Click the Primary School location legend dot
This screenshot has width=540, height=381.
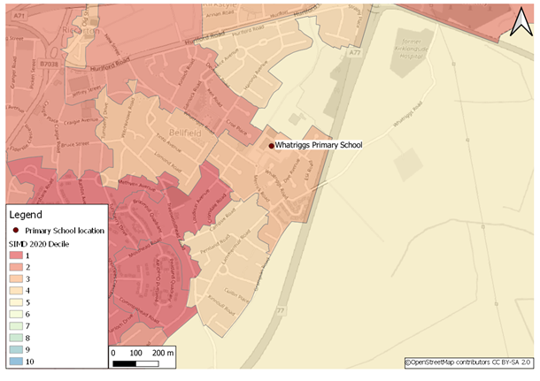click(x=17, y=230)
